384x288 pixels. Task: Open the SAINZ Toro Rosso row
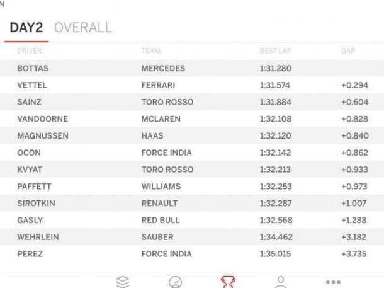coord(192,102)
